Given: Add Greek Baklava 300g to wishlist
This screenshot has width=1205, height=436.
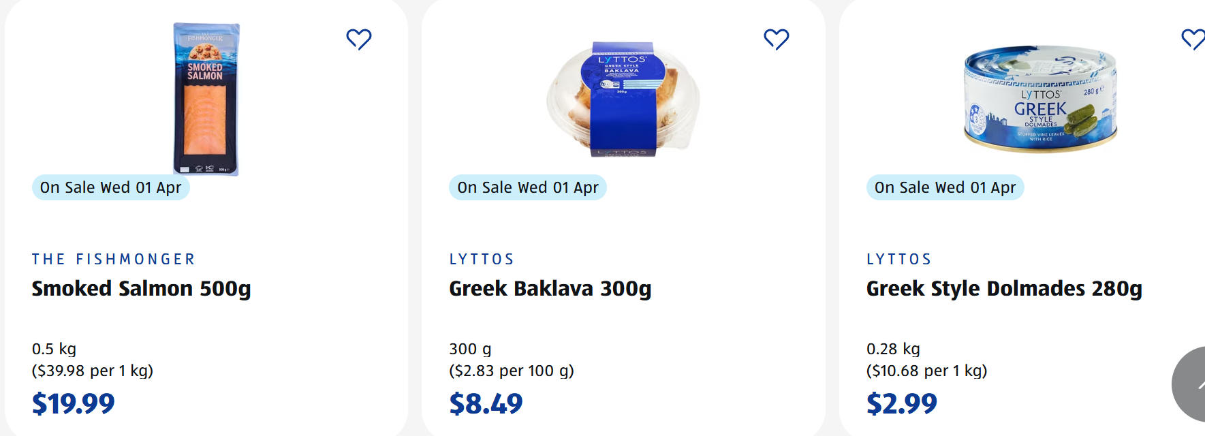Looking at the screenshot, I should (x=776, y=40).
